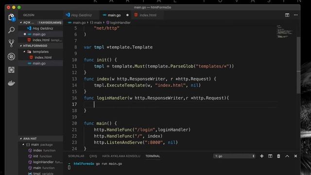Click unsaved dot on main.go tab
311x175 pixels.
pos(127,15)
